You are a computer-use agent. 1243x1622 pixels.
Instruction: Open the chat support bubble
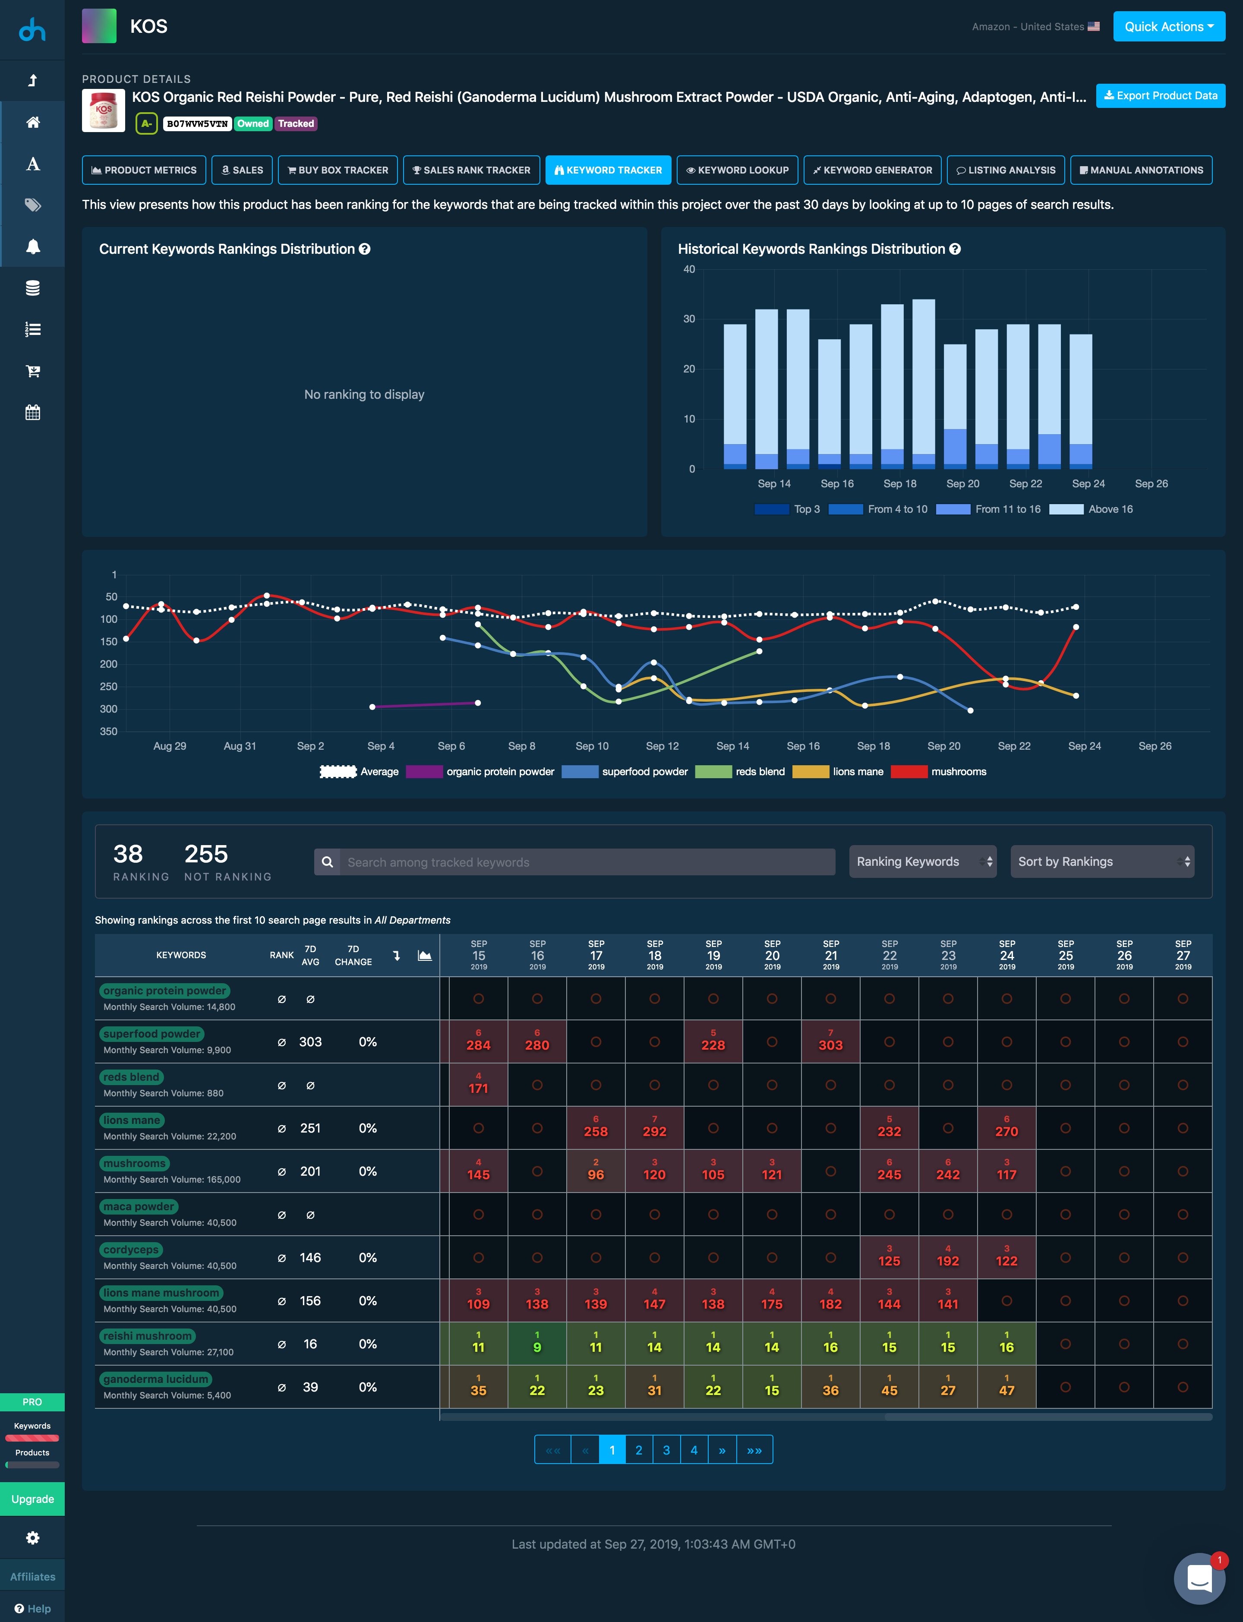click(1199, 1578)
